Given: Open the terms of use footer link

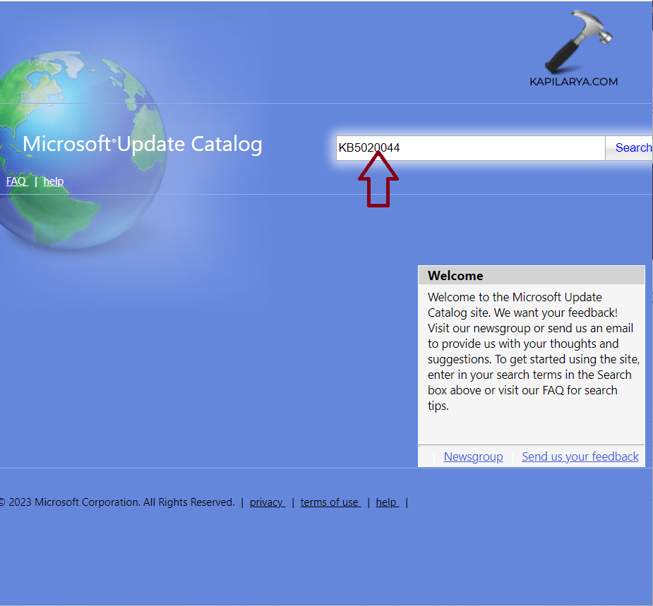Looking at the screenshot, I should 330,502.
